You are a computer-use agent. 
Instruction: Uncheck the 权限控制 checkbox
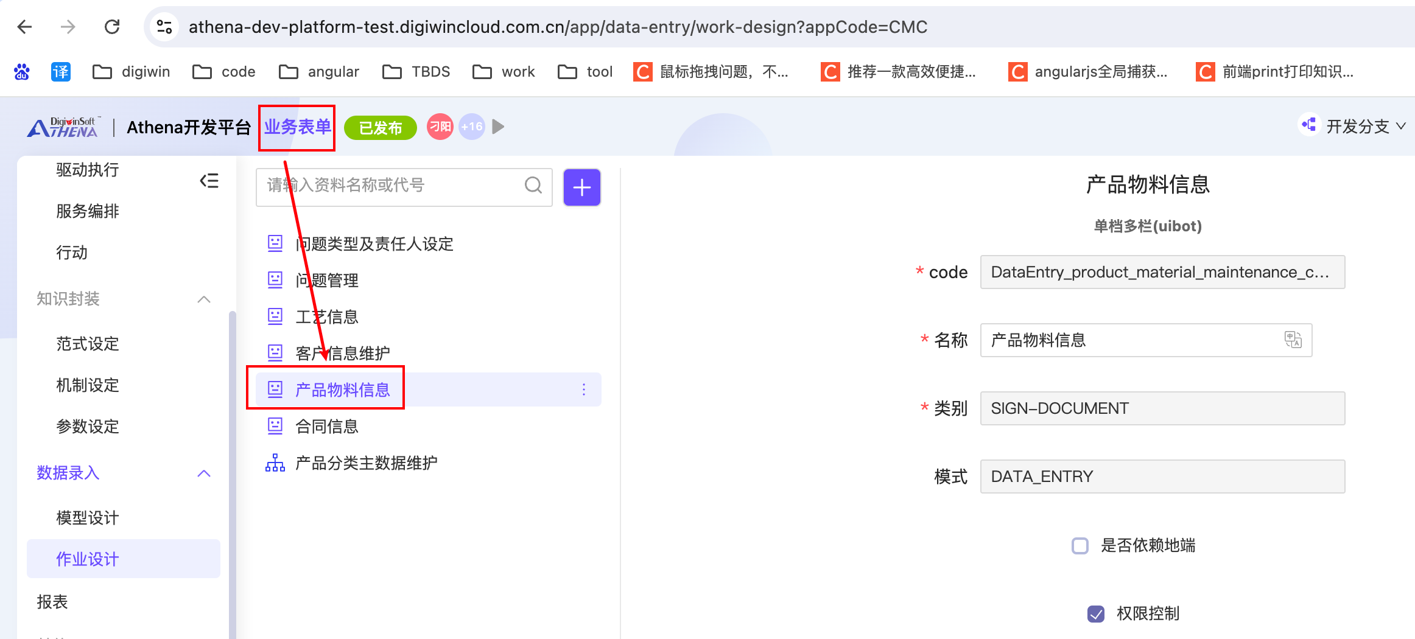pyautogui.click(x=1095, y=613)
